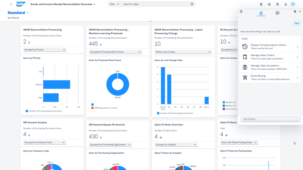The image size is (303, 170).
Task: Select the Manage Sales Orders skill
Action: tap(270, 57)
